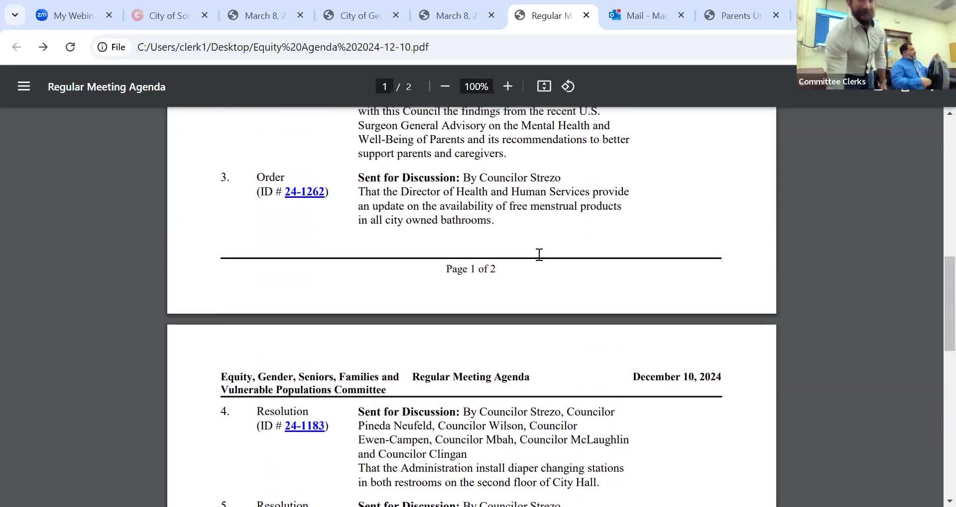Close the first March 8 tab
This screenshot has width=956, height=507.
pyautogui.click(x=300, y=15)
